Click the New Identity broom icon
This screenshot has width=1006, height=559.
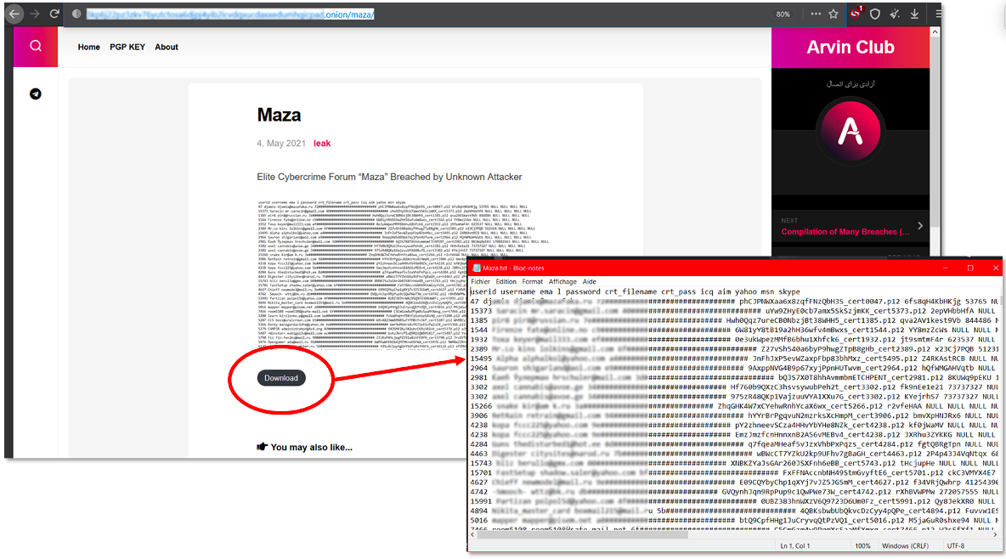click(x=895, y=14)
